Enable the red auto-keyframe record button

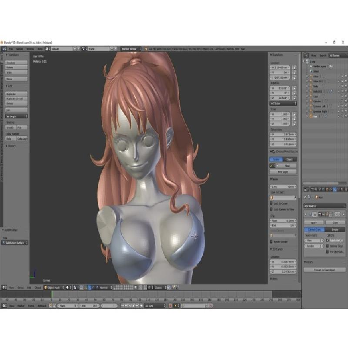tap(171, 306)
